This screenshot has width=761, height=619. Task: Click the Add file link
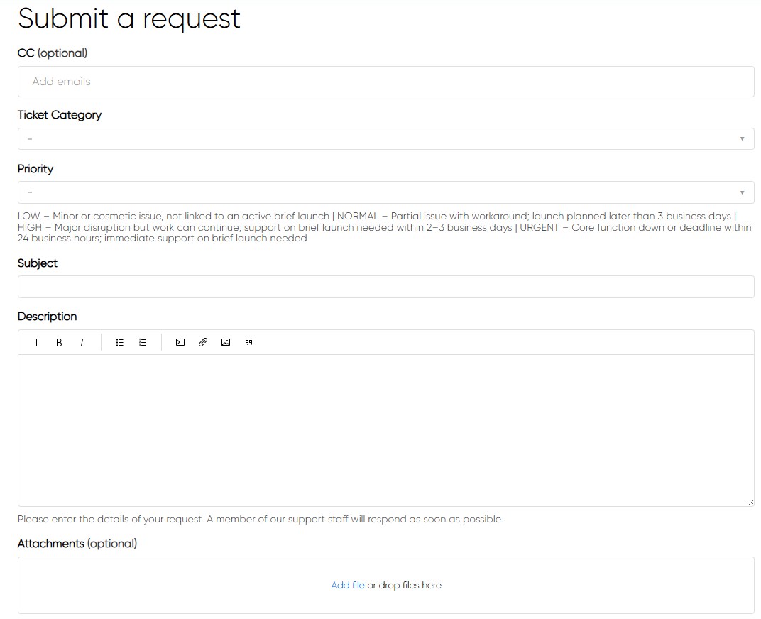348,586
